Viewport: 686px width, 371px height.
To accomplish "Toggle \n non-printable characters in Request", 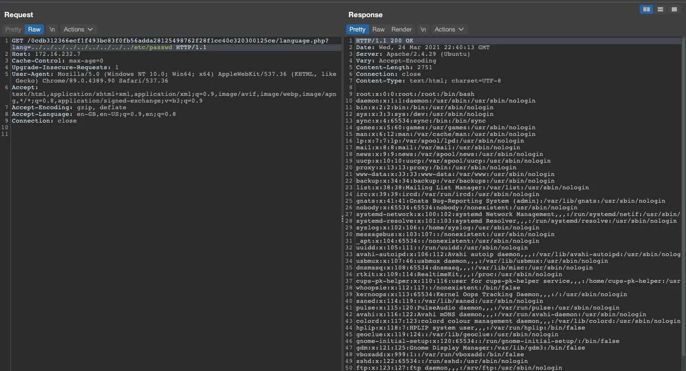I will [52, 30].
